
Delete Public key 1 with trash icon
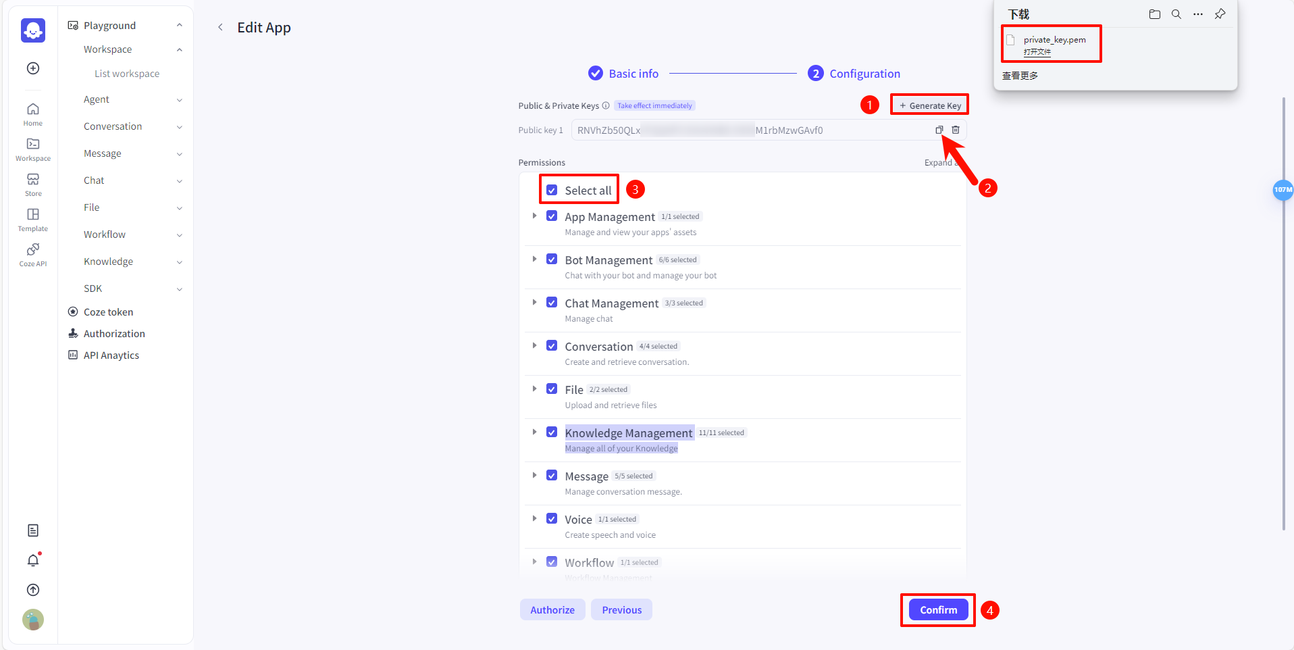pos(956,130)
